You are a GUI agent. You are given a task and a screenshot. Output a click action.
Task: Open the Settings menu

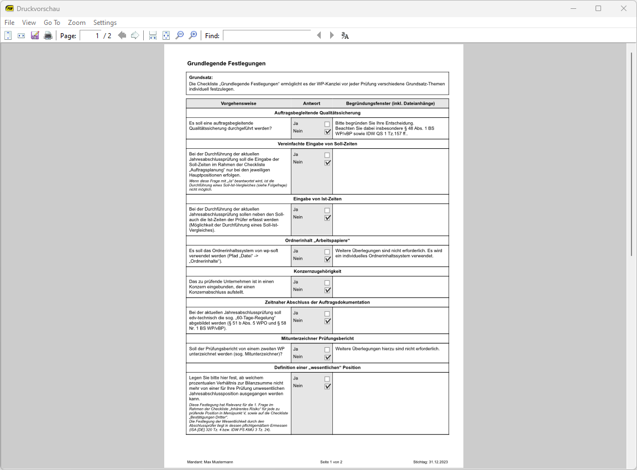pos(105,23)
